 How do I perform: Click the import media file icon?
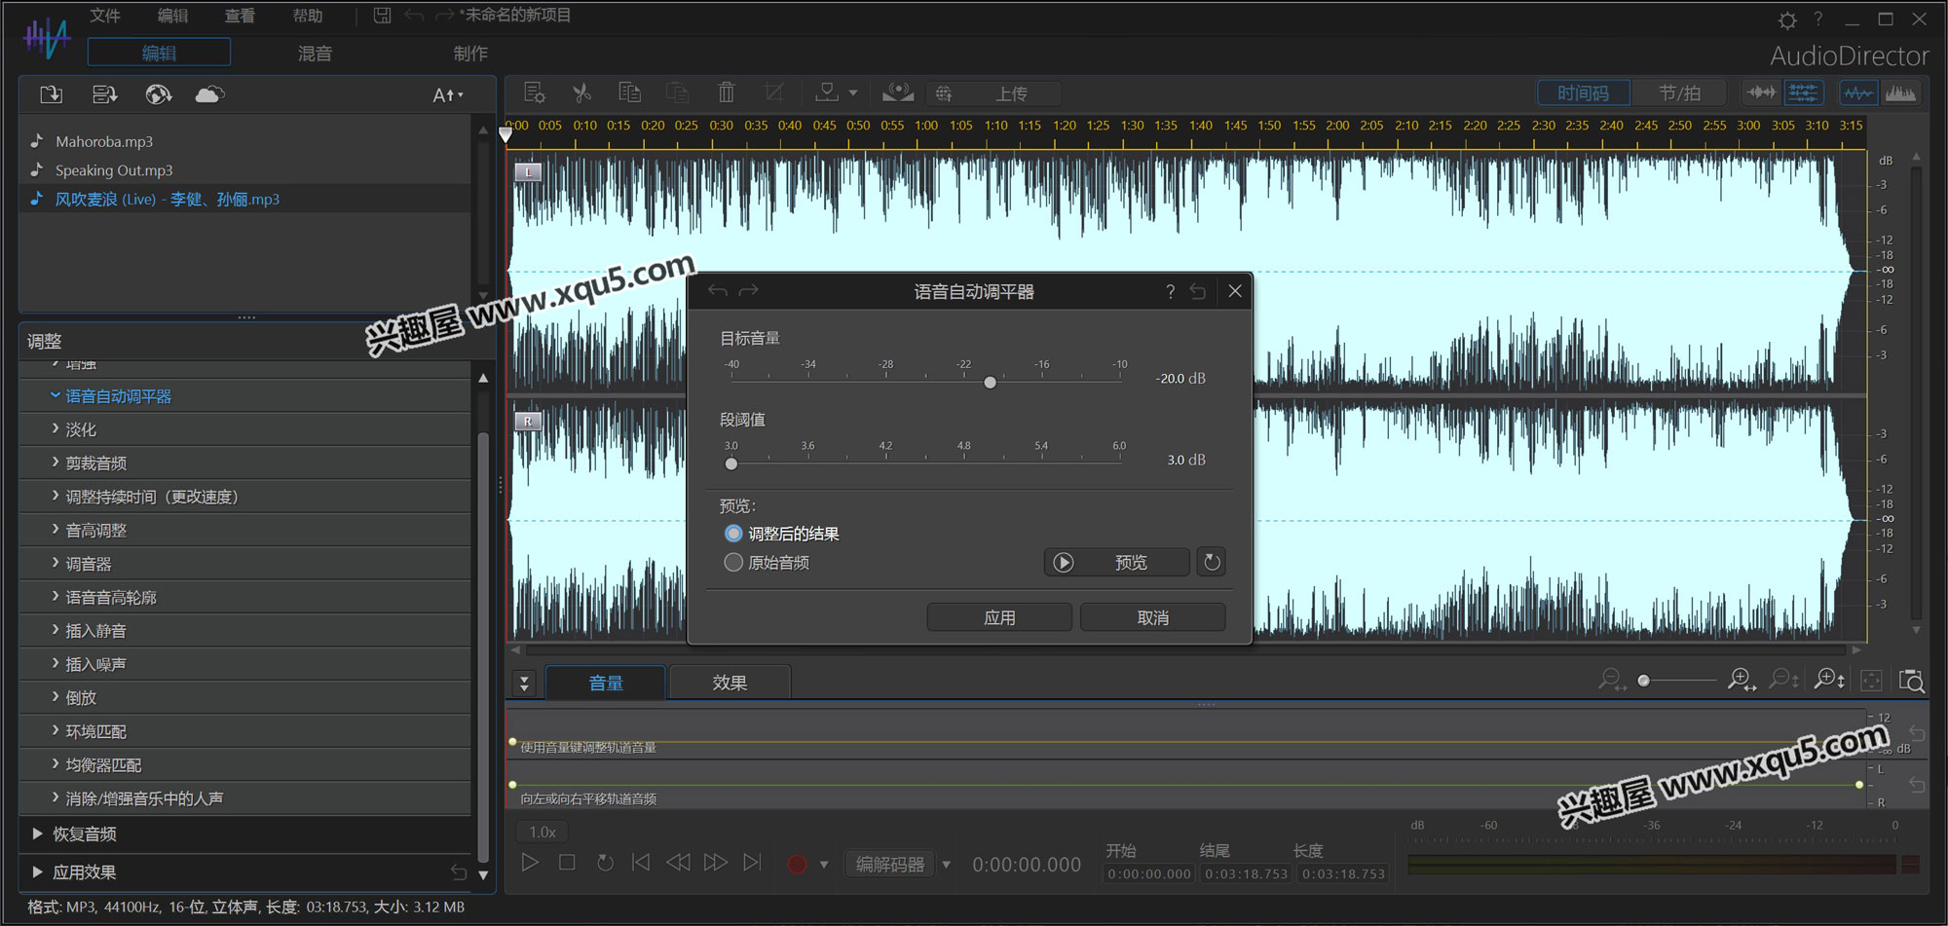51,94
